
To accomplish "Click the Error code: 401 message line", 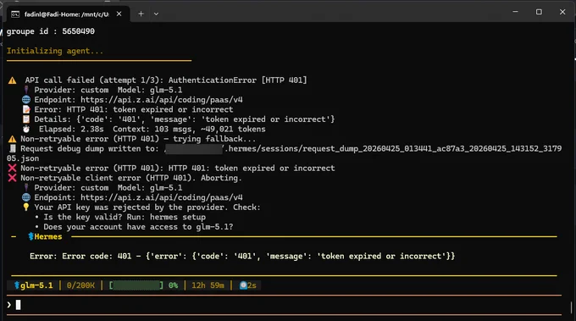I will (242, 257).
